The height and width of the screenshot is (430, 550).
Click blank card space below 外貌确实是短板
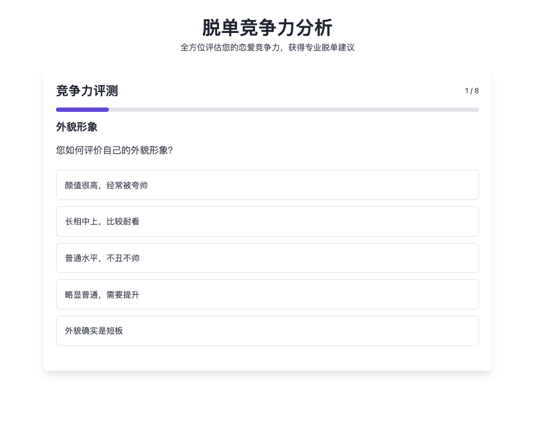(267, 358)
